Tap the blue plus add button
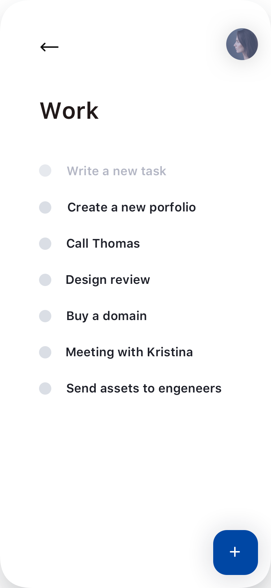 pos(236,552)
